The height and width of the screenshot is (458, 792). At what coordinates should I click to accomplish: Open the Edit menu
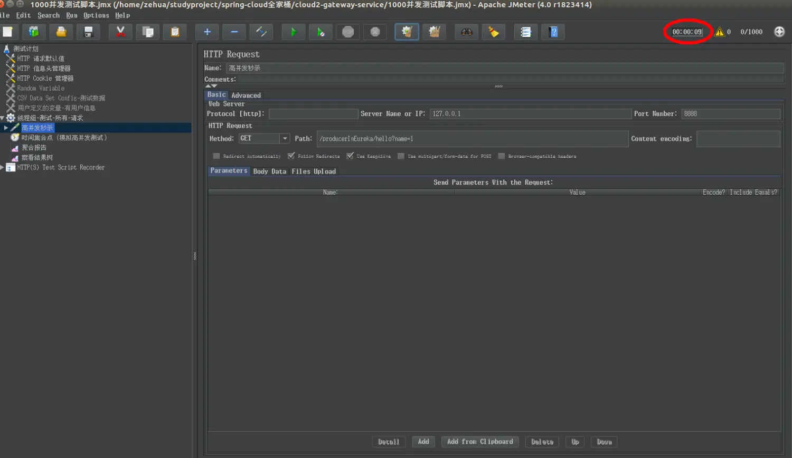pos(23,15)
